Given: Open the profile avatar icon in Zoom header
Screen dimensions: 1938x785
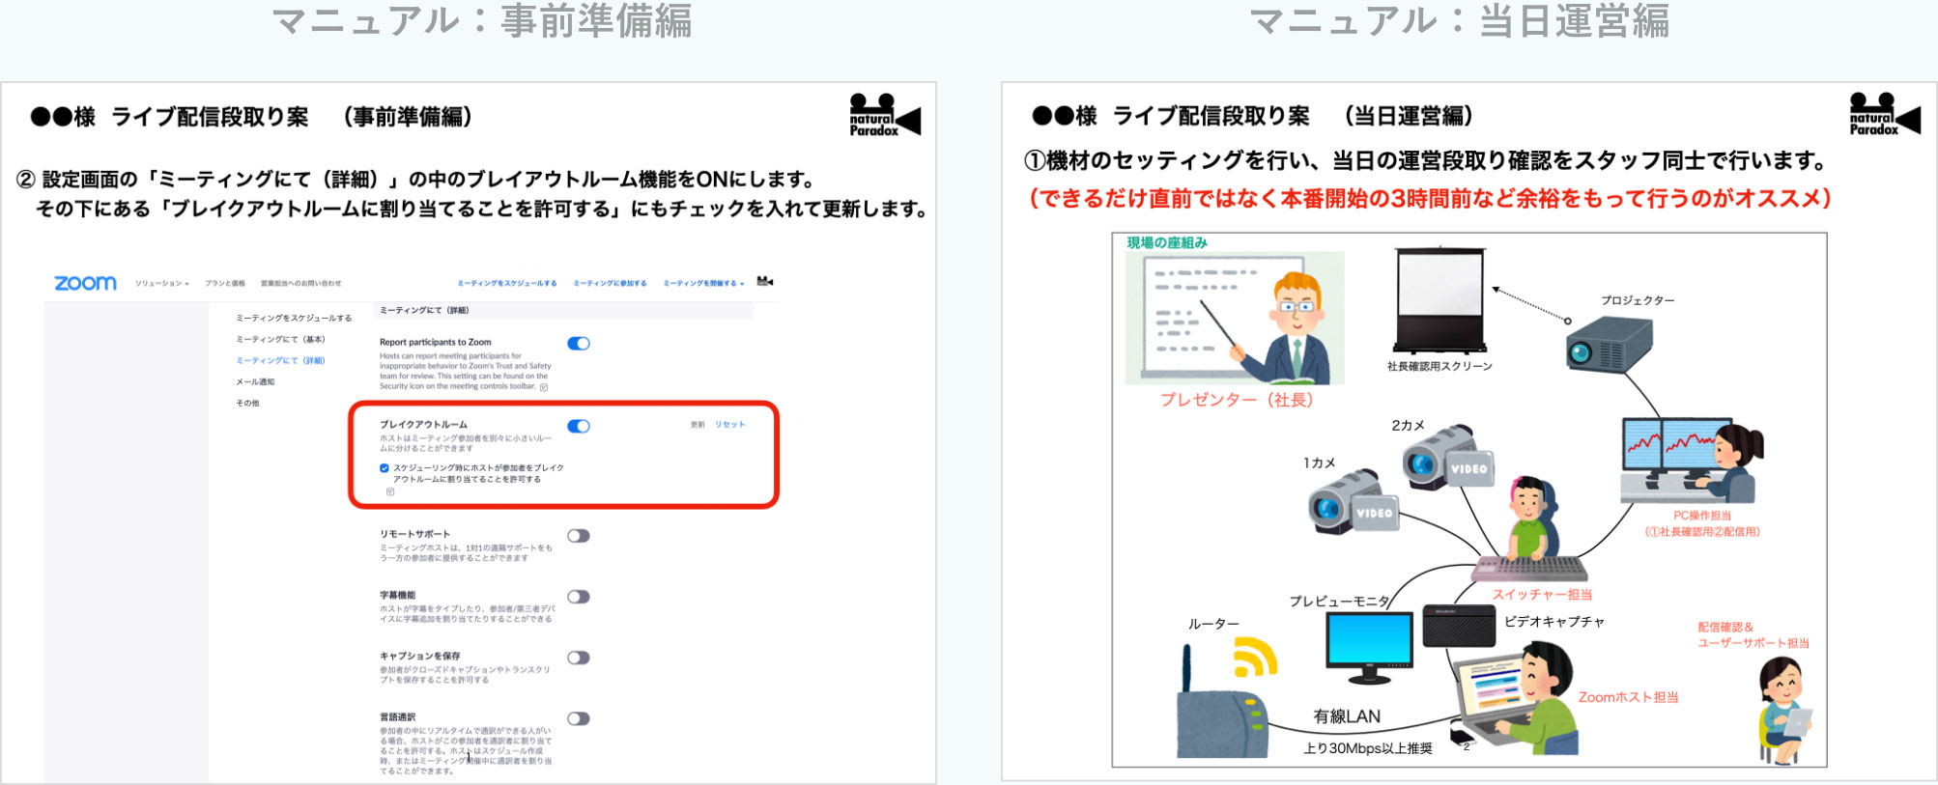Looking at the screenshot, I should [x=764, y=282].
